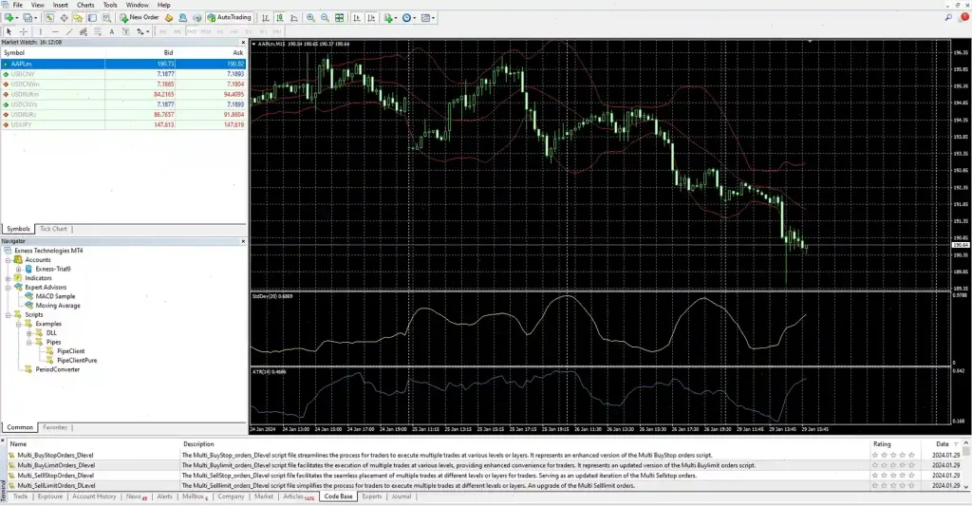Click the New Chart toolbar icon
The image size is (972, 506).
tap(9, 17)
